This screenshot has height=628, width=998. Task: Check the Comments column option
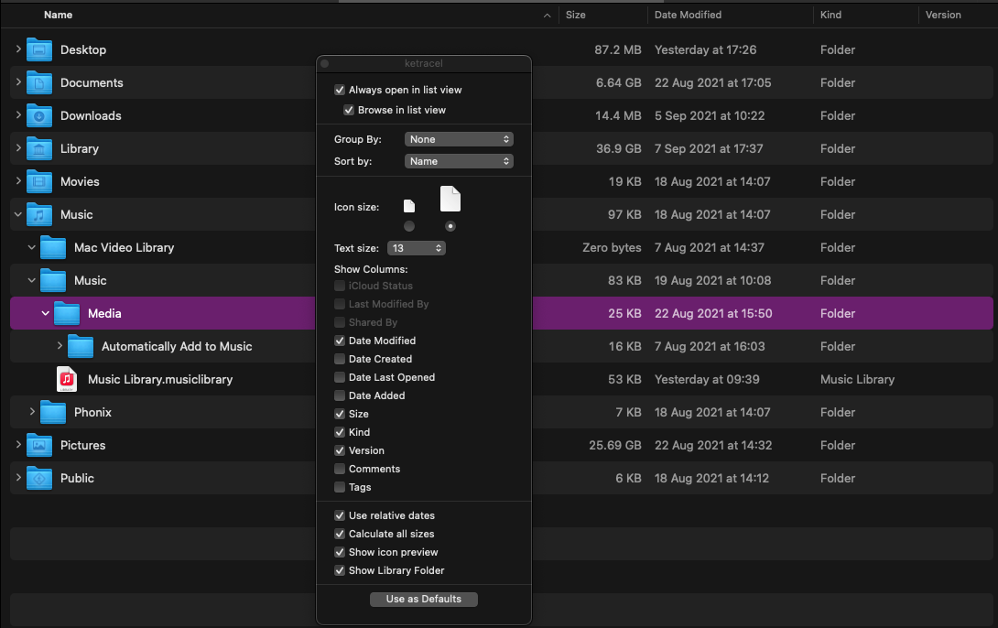[340, 469]
